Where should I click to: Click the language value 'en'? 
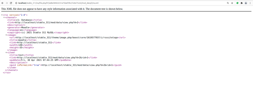pos(21,30)
